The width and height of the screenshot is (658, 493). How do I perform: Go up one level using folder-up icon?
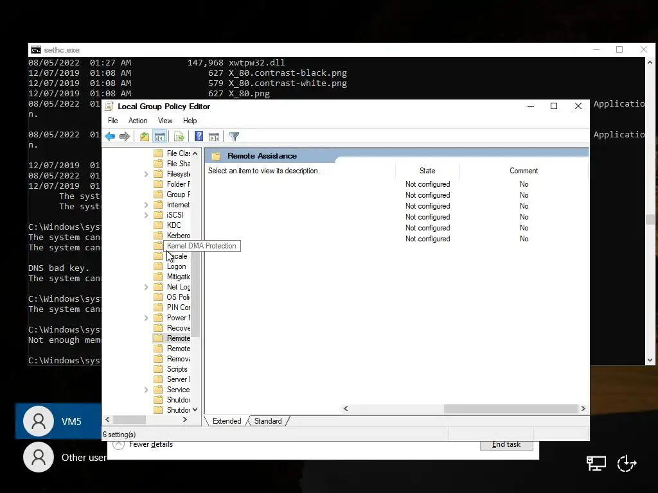[x=145, y=136]
